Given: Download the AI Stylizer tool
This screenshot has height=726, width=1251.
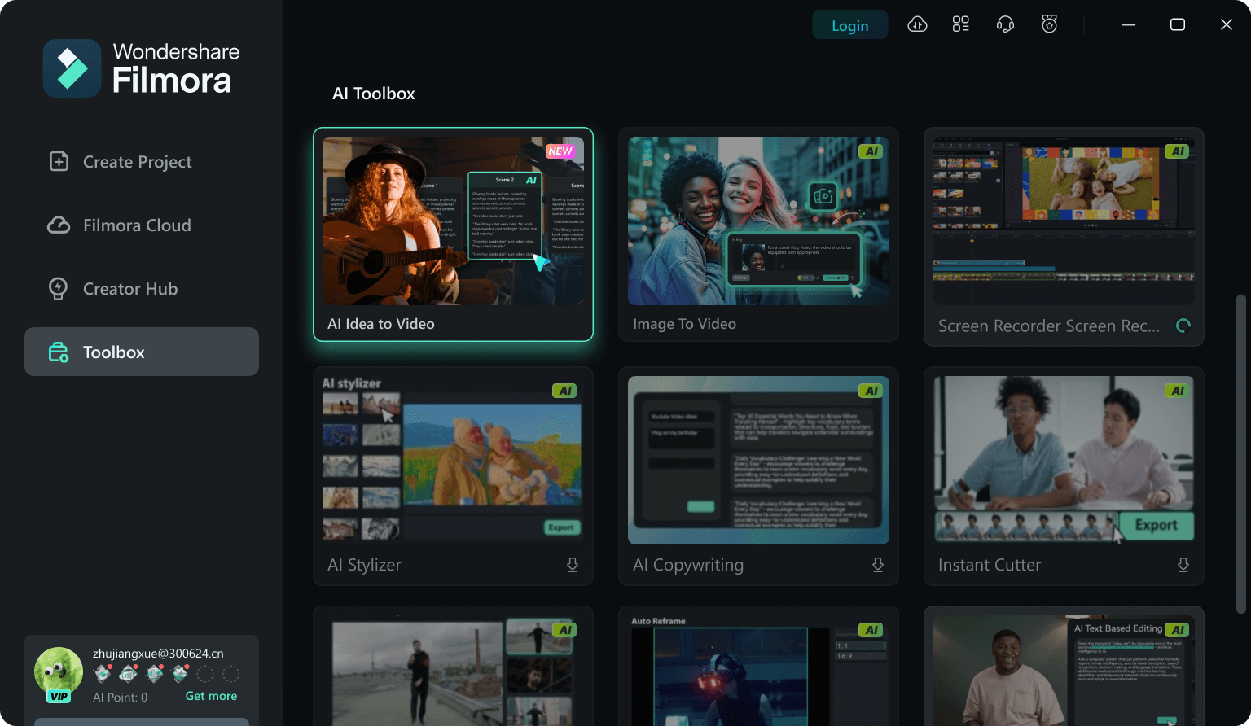Looking at the screenshot, I should (x=573, y=565).
